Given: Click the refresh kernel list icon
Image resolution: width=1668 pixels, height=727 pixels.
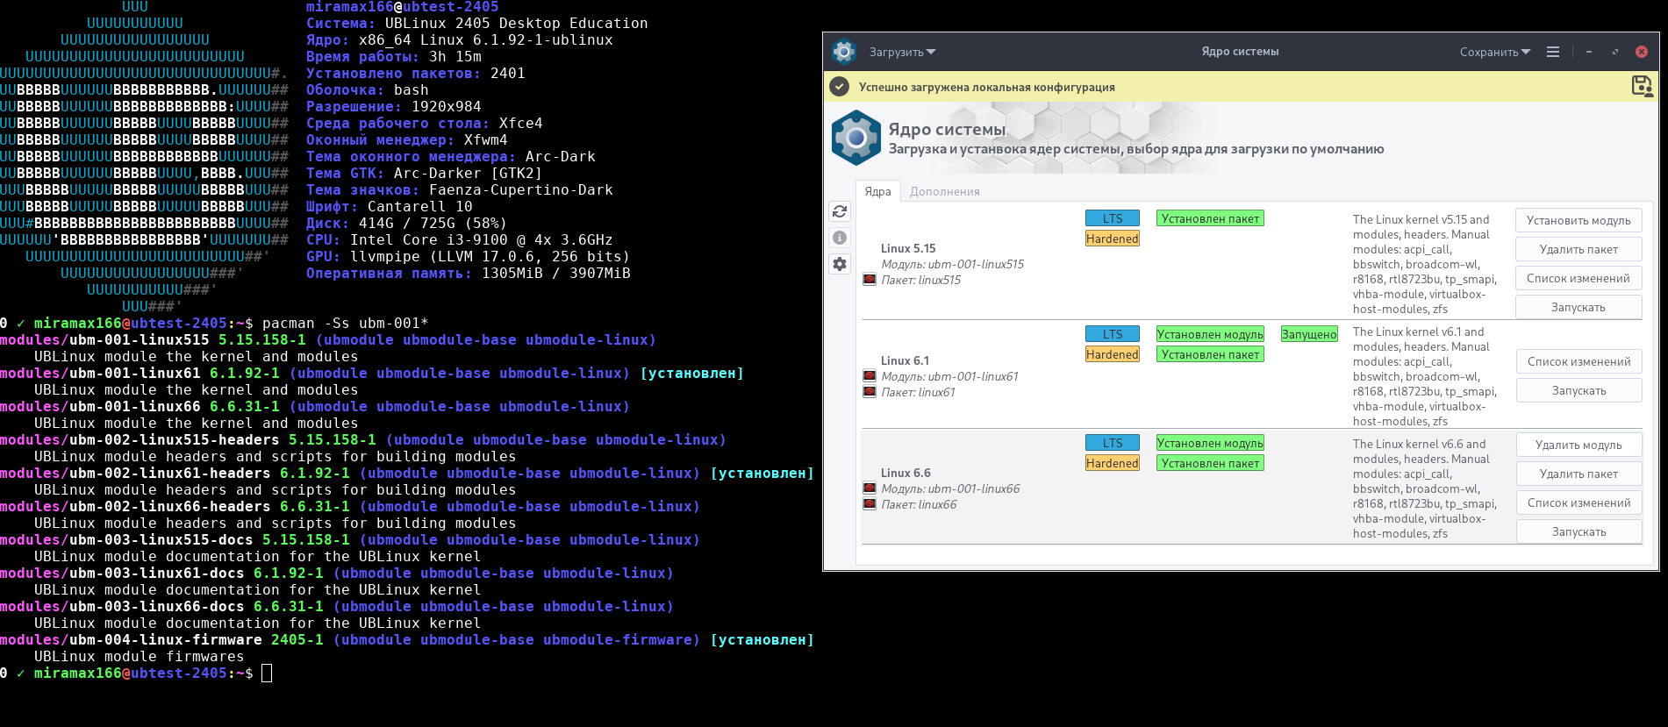Looking at the screenshot, I should coord(840,211).
